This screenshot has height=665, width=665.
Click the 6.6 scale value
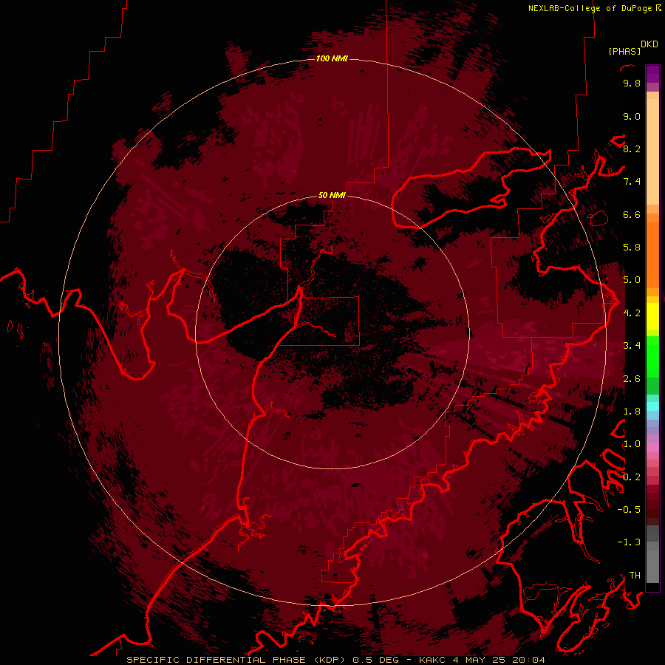tap(632, 214)
